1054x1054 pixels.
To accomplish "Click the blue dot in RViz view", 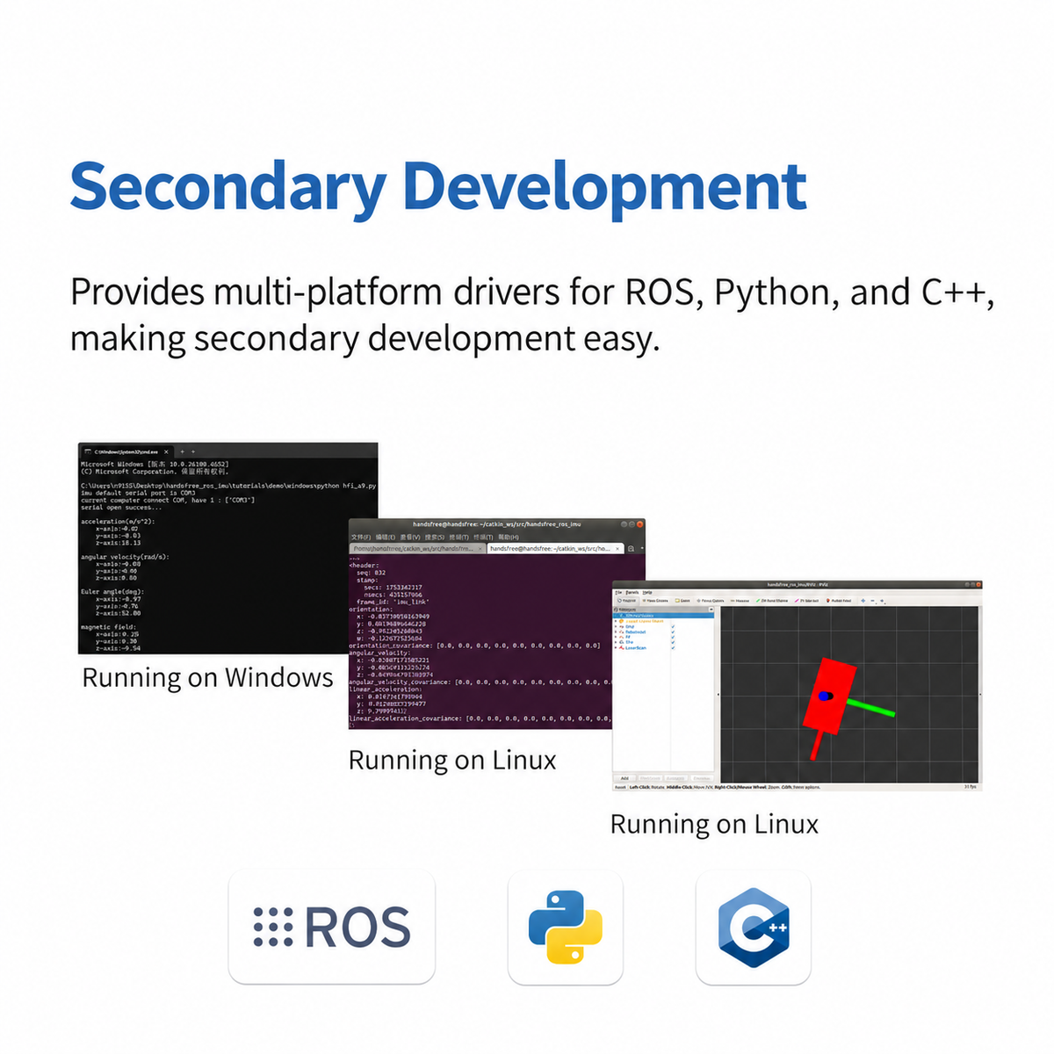I will coord(825,696).
